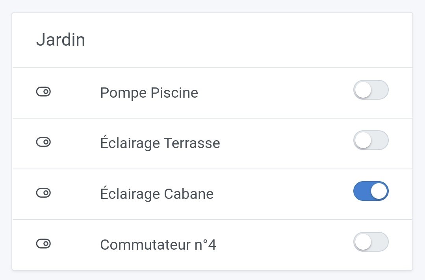Image resolution: width=425 pixels, height=280 pixels.
Task: Click the Éclairage Terrasse label
Action: coord(160,143)
